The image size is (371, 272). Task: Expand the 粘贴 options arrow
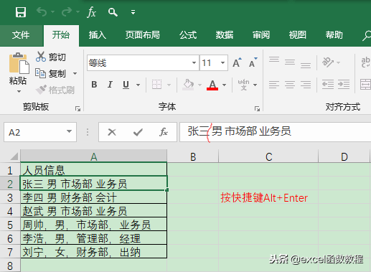(x=19, y=91)
